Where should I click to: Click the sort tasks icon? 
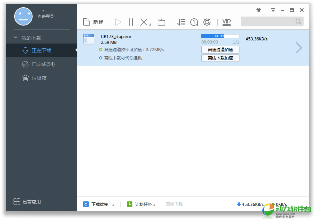tap(181, 22)
